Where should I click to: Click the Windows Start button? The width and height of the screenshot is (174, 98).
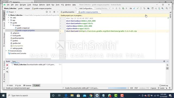point(3,96)
